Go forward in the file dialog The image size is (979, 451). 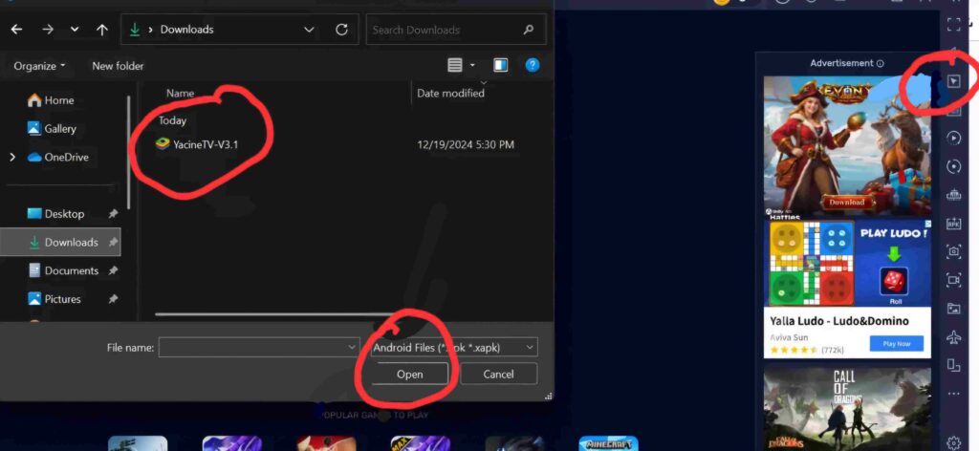click(48, 30)
